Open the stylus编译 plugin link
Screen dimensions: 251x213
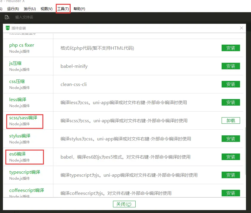point(20,136)
